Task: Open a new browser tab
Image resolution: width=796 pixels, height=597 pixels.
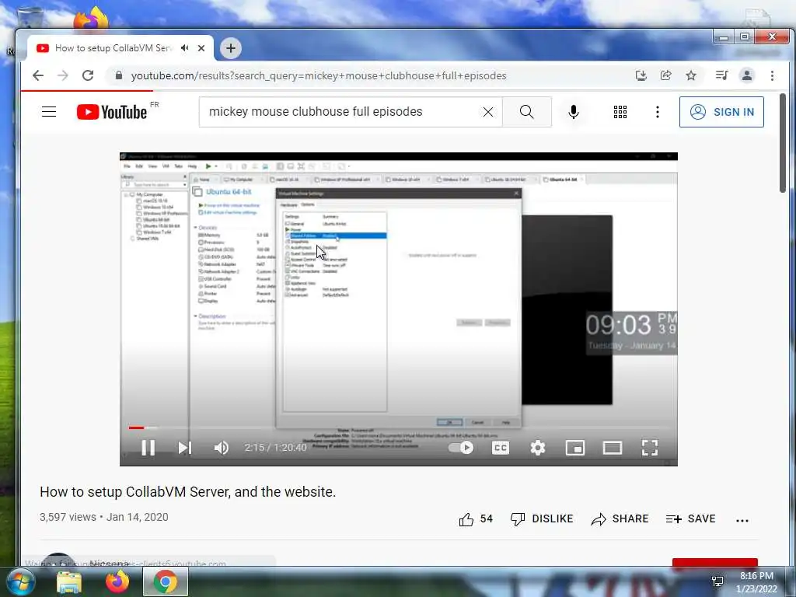Action: (230, 48)
